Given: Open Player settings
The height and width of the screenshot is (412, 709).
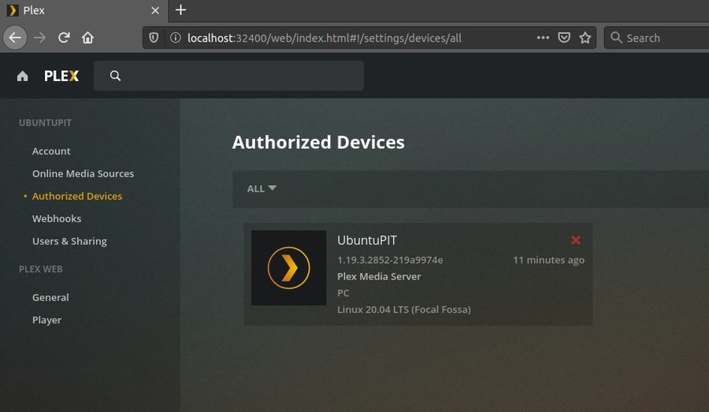Looking at the screenshot, I should click(46, 320).
